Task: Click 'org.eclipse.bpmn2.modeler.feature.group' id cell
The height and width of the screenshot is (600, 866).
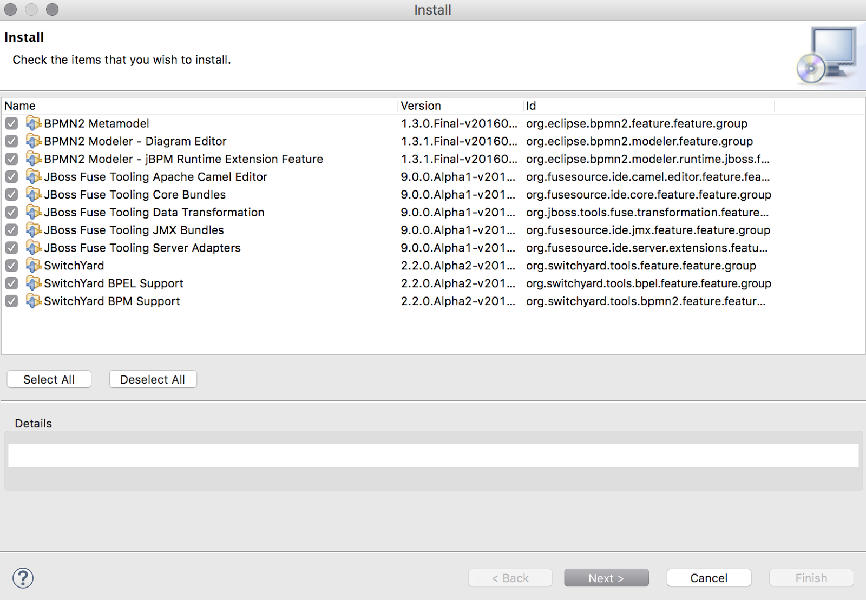Action: [x=639, y=141]
